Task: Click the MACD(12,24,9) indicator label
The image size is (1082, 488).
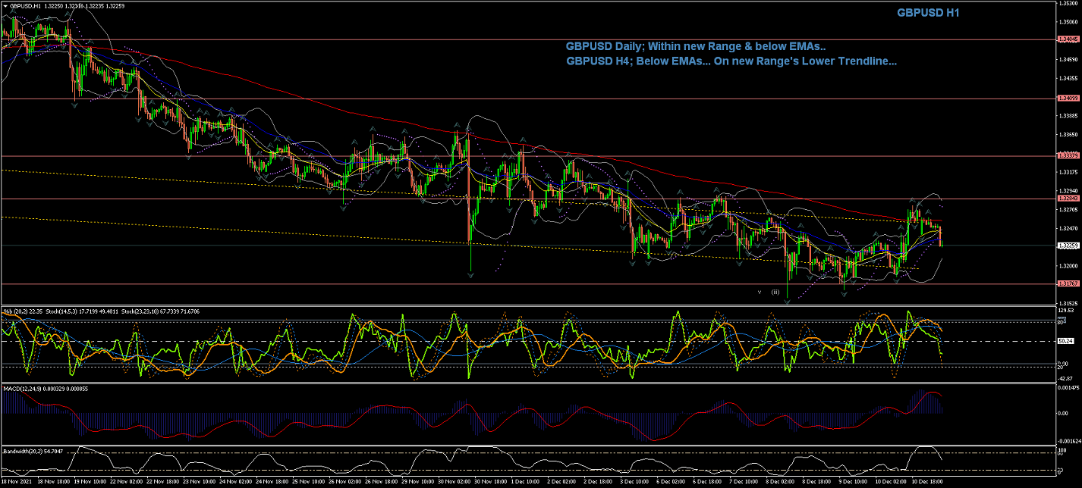Action: pos(21,388)
